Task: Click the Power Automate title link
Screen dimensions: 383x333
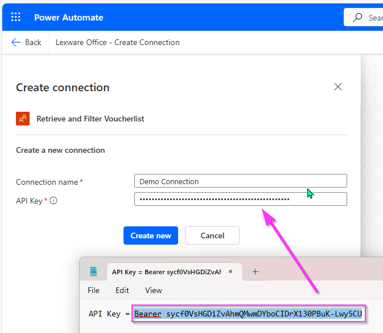Action: pos(68,17)
